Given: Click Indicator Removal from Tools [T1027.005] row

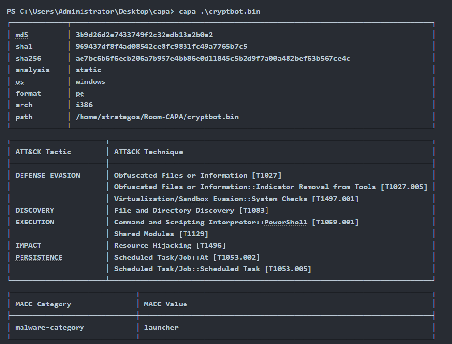Looking at the screenshot, I should (x=271, y=187).
